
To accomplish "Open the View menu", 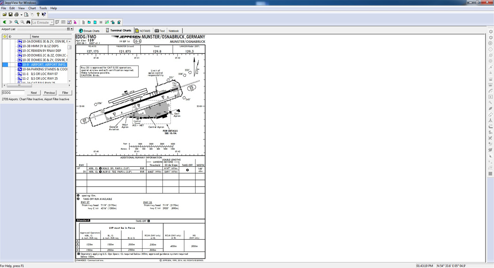I will [x=22, y=8].
